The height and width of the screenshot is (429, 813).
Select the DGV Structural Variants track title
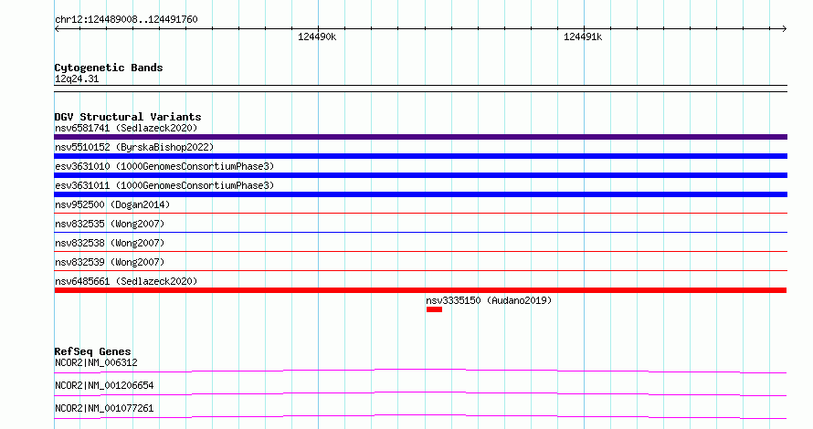tap(128, 117)
